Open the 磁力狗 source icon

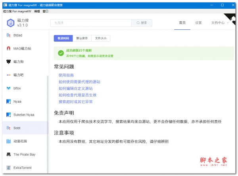click(8, 62)
